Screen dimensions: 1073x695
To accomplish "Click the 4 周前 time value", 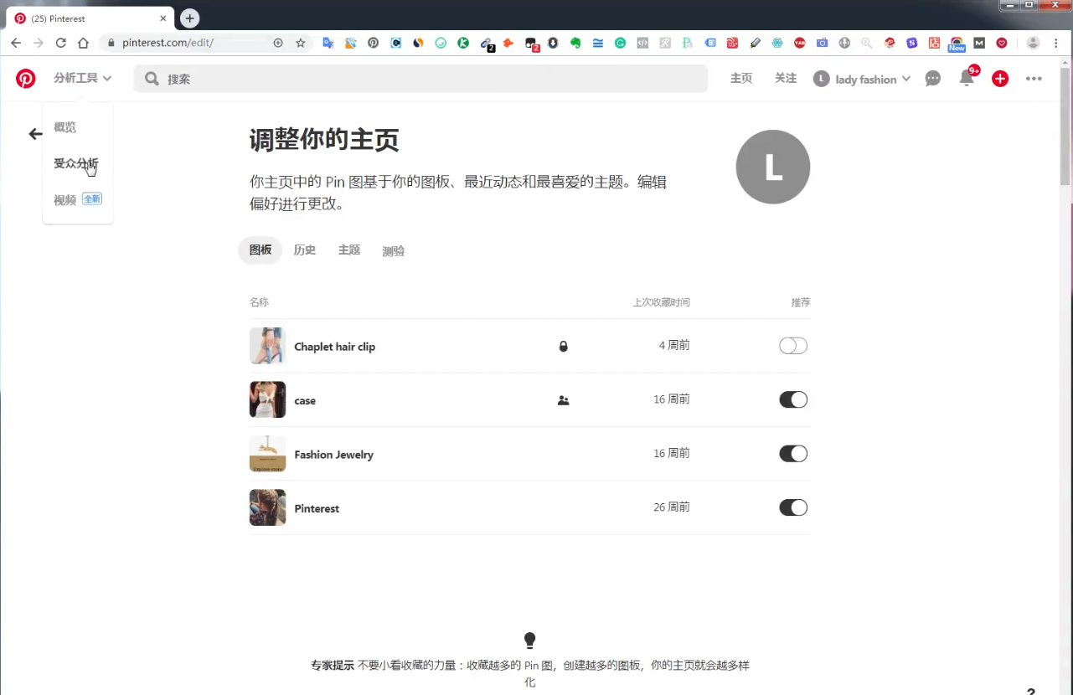I will pos(674,346).
